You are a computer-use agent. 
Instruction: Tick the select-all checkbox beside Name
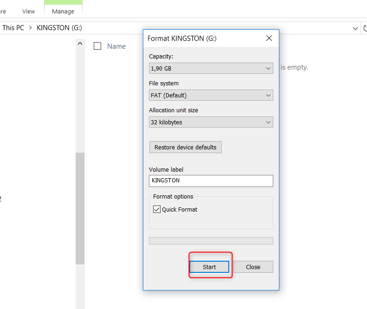[x=97, y=46]
